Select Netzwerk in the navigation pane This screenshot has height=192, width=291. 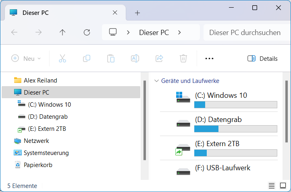(x=36, y=141)
